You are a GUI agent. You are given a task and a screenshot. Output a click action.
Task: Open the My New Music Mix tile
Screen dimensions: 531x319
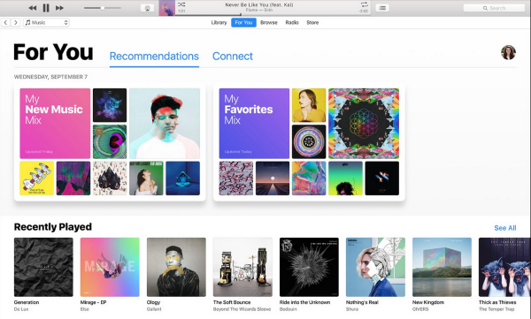click(55, 124)
